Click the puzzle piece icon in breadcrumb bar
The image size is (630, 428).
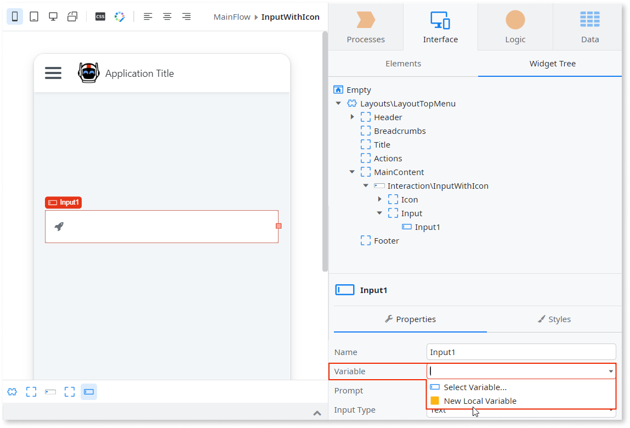click(x=12, y=392)
